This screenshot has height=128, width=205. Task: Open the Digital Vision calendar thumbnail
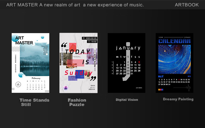coord(126,63)
